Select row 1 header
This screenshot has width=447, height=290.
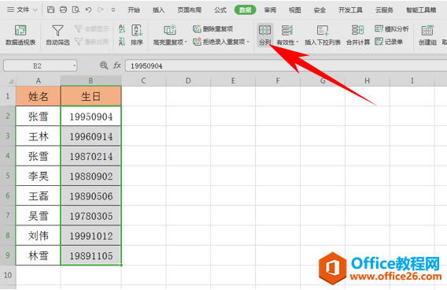click(8, 96)
